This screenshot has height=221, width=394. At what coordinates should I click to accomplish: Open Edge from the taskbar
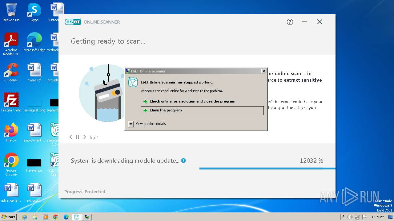click(66, 217)
